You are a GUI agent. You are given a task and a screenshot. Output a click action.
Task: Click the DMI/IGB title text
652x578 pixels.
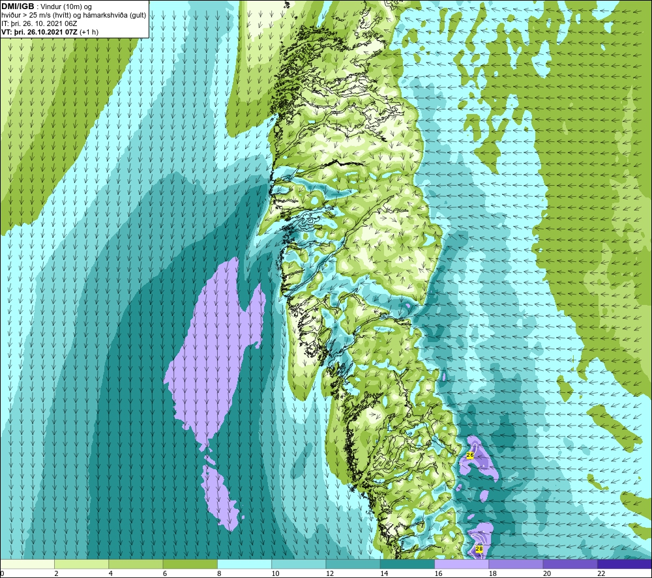[x=18, y=7]
